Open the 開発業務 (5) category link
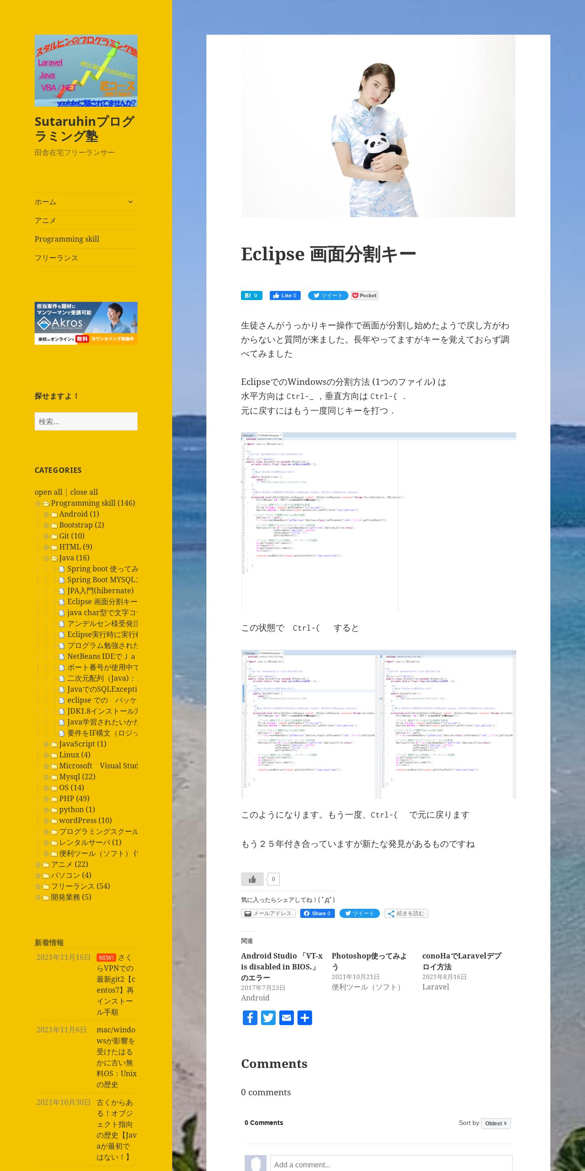585x1171 pixels. tap(71, 897)
